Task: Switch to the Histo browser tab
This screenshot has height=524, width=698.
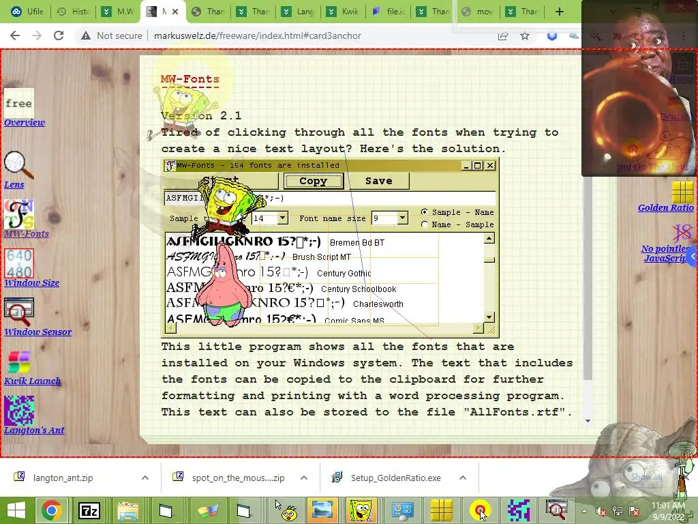Action: tap(73, 12)
